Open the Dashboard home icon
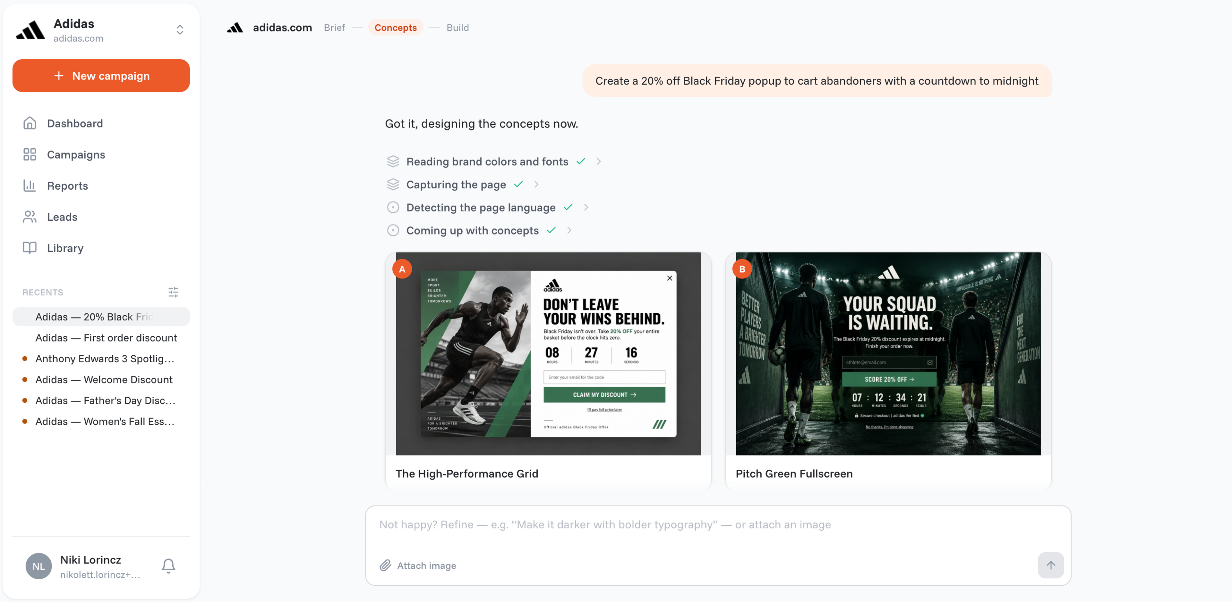 tap(30, 123)
